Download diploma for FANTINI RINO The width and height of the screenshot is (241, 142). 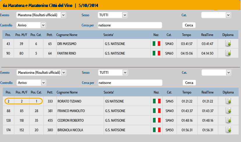tap(228, 53)
